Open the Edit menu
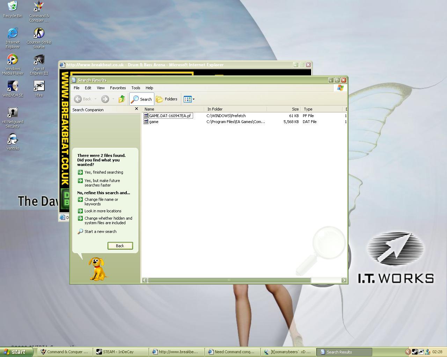The height and width of the screenshot is (357, 447). point(88,88)
